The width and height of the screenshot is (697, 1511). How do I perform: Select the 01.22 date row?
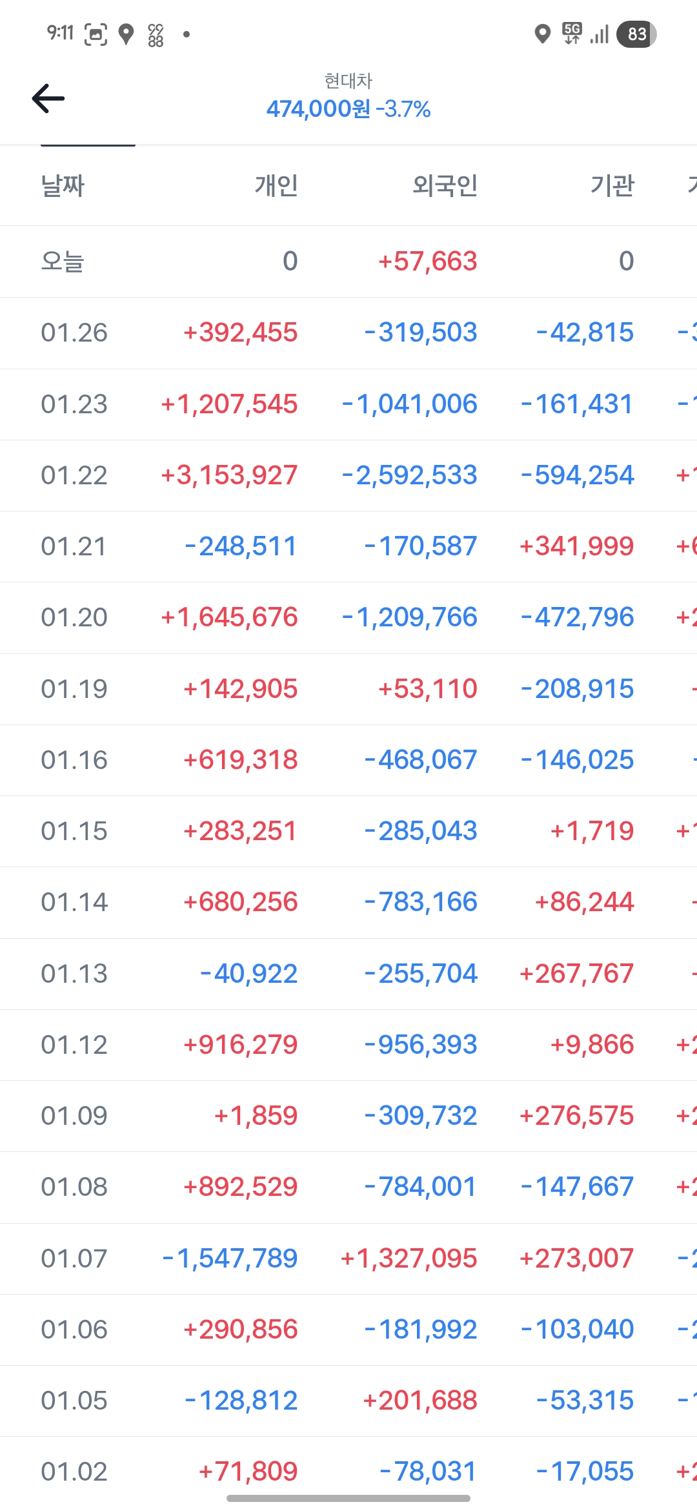pyautogui.click(x=74, y=475)
